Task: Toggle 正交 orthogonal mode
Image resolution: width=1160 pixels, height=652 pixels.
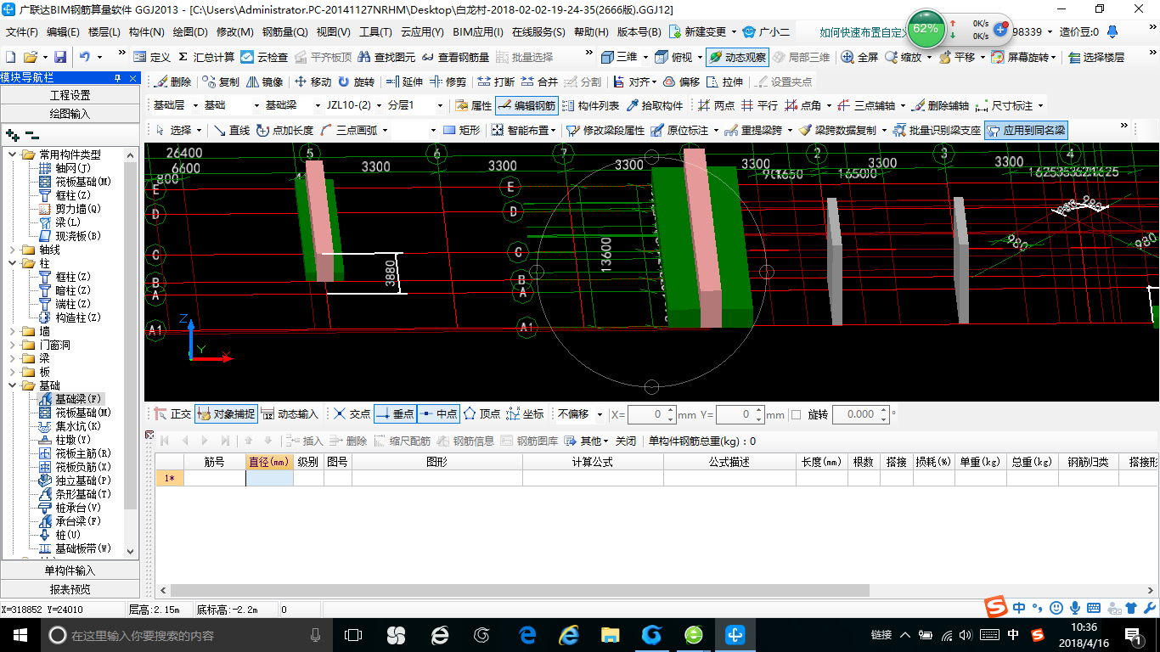Action: (x=172, y=414)
